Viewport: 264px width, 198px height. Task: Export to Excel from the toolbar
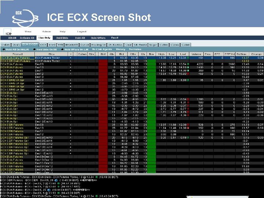(115, 38)
